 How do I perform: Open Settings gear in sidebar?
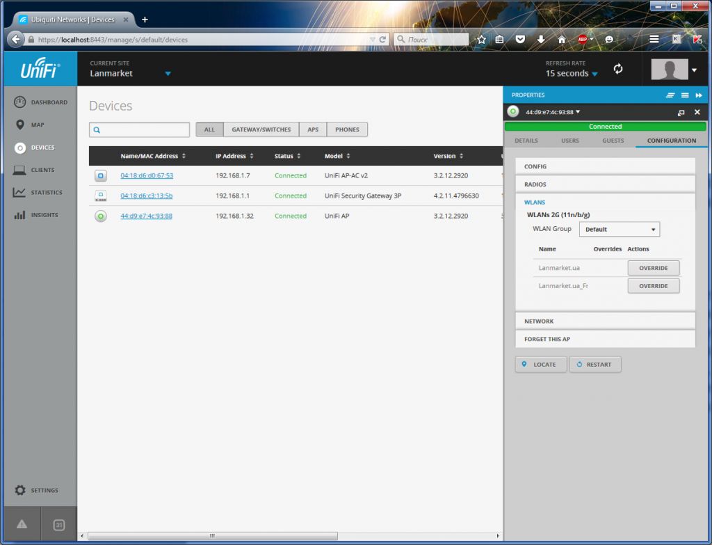20,490
